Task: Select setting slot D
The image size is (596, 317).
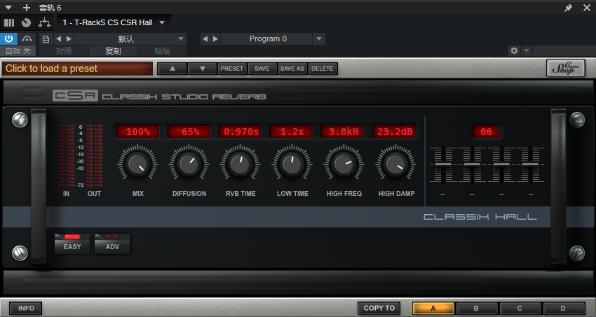Action: 564,309
